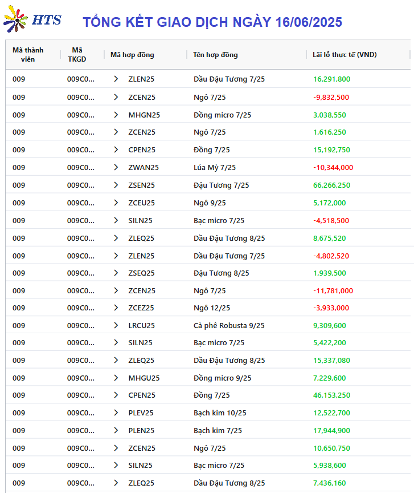
Task: Expand the ZCEU25 Ngô 9/25 row
Action: point(116,203)
